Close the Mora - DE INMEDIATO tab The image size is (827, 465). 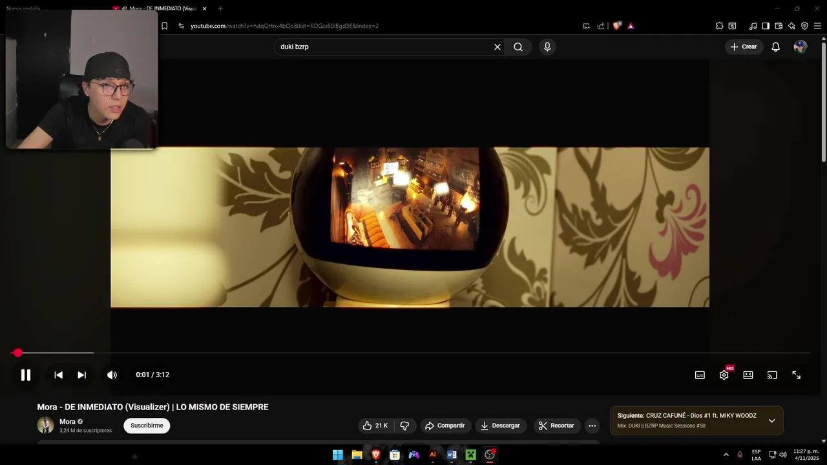(205, 8)
